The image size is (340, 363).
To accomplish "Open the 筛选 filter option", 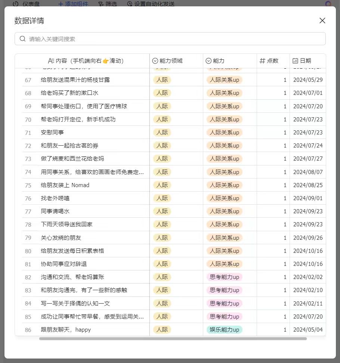I will 108,4.
